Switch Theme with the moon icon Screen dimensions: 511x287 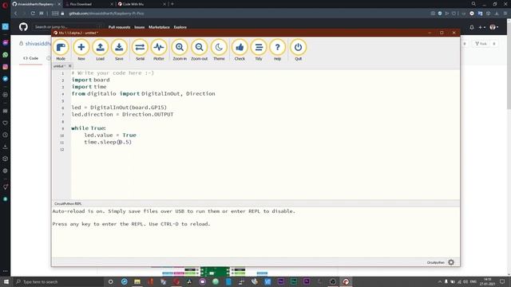(x=219, y=49)
